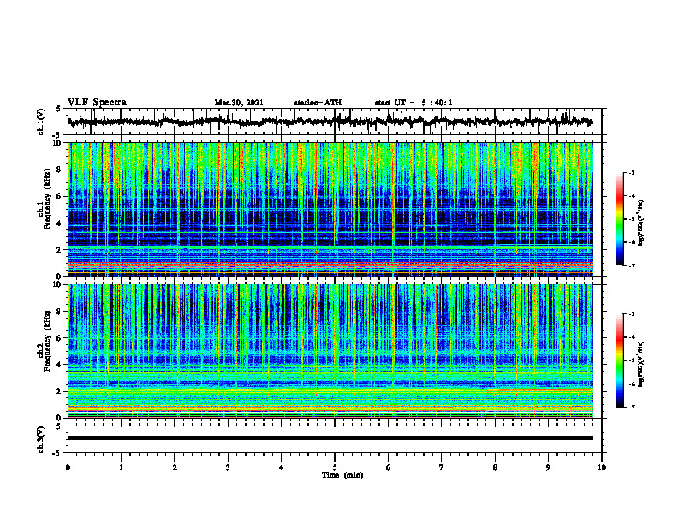Select the date text "Mar.30, 2021"

click(x=239, y=103)
